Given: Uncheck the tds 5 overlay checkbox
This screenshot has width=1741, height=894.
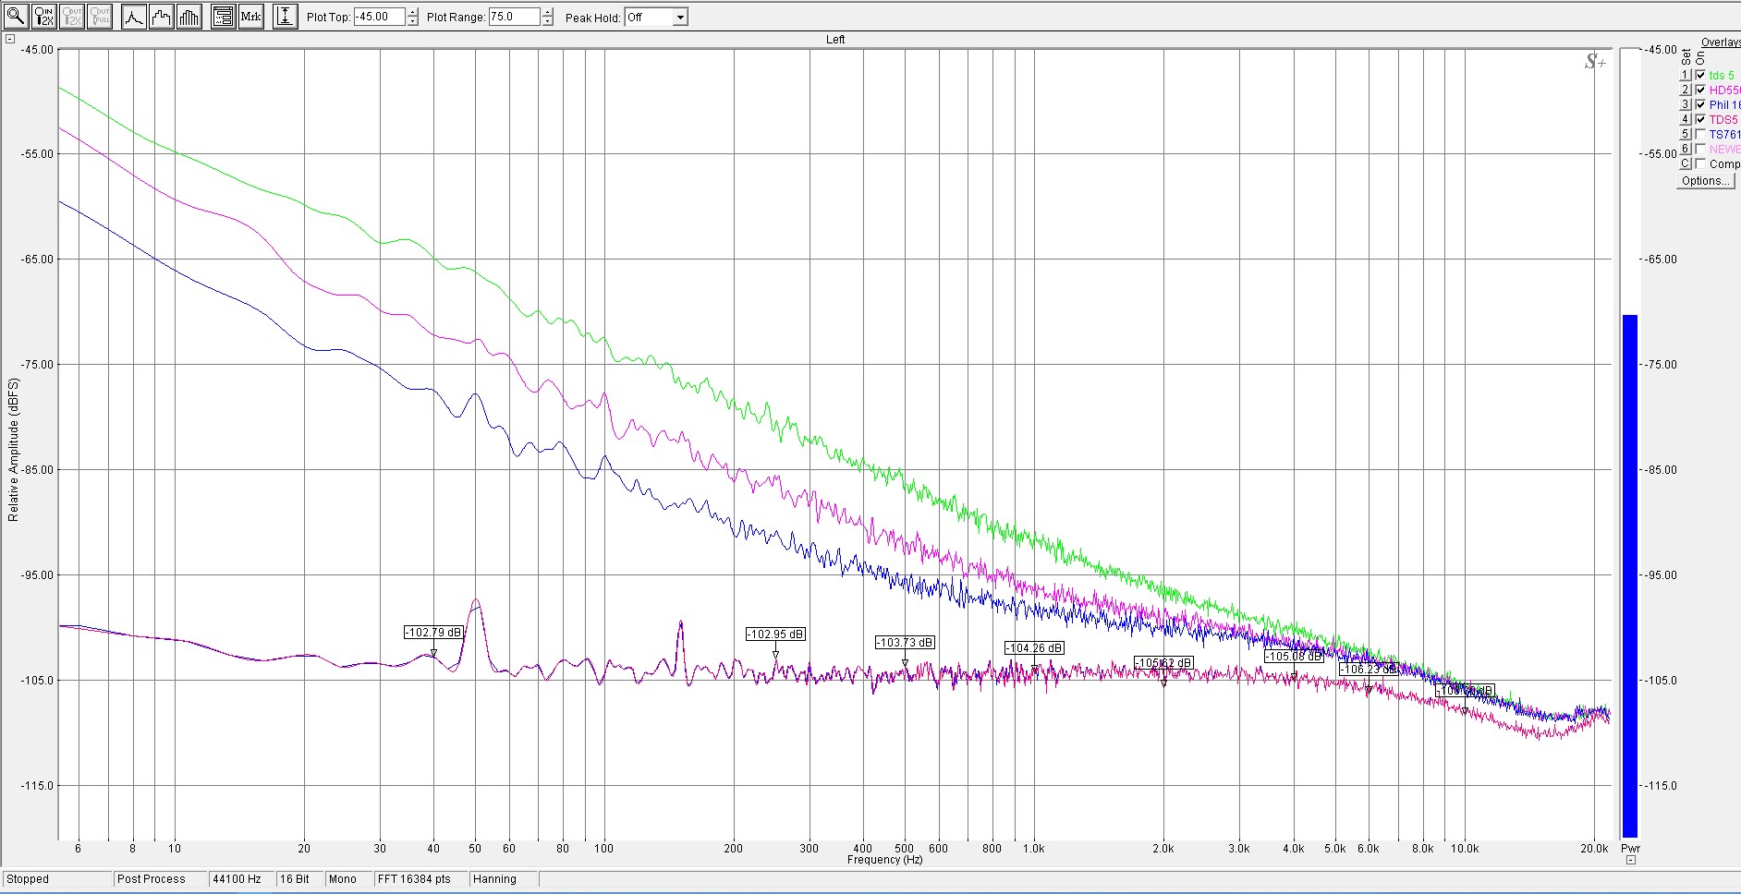Looking at the screenshot, I should 1700,75.
